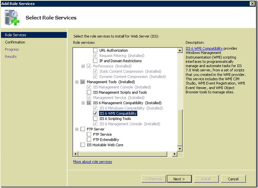Click the Cancel button
This screenshot has height=188, width=258.
(x=233, y=179)
